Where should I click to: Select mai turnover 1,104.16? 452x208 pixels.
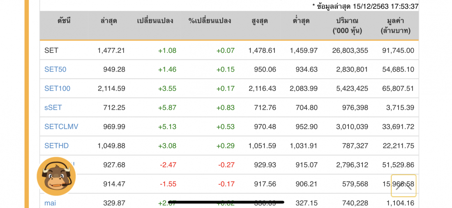click(400, 203)
